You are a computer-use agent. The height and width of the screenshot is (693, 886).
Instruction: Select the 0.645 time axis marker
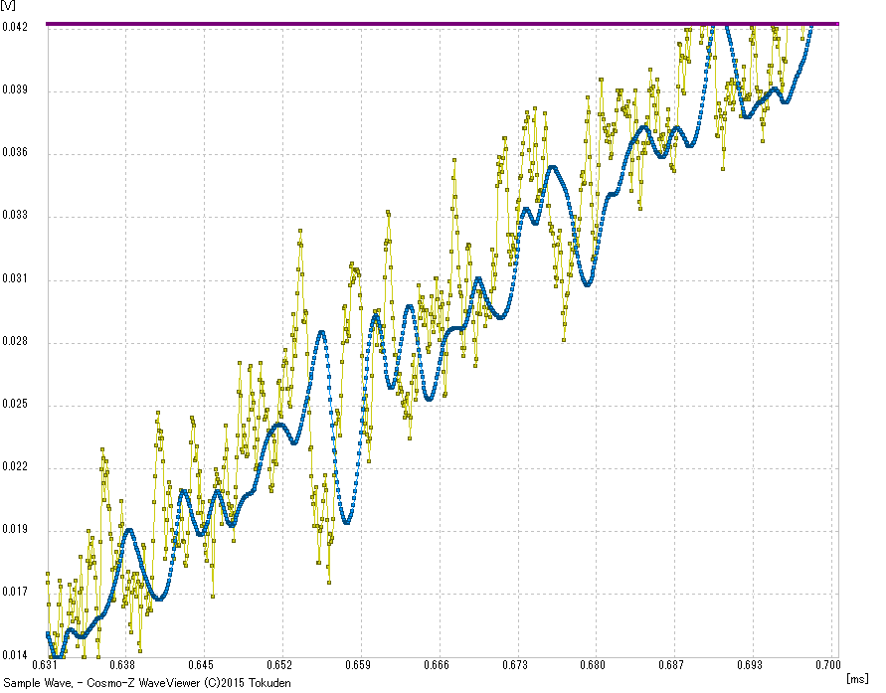[201, 664]
